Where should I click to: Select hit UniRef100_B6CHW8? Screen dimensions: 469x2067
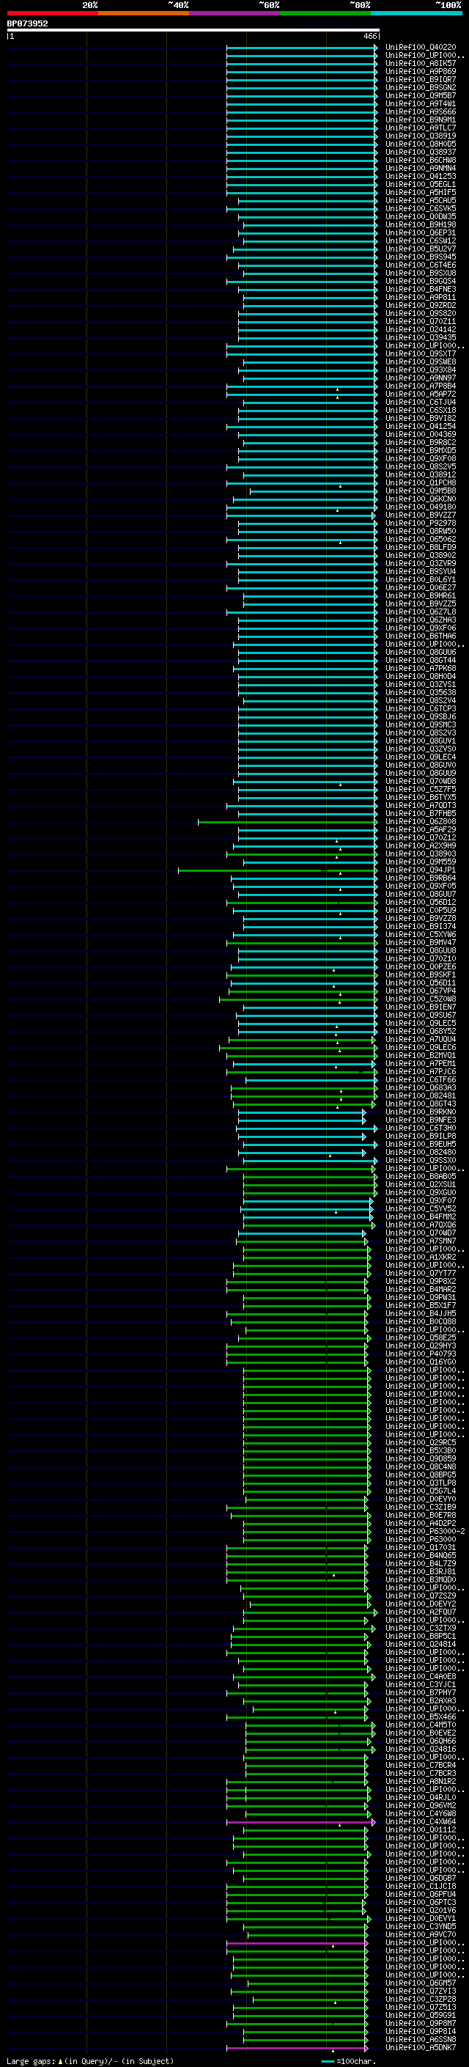421,160
